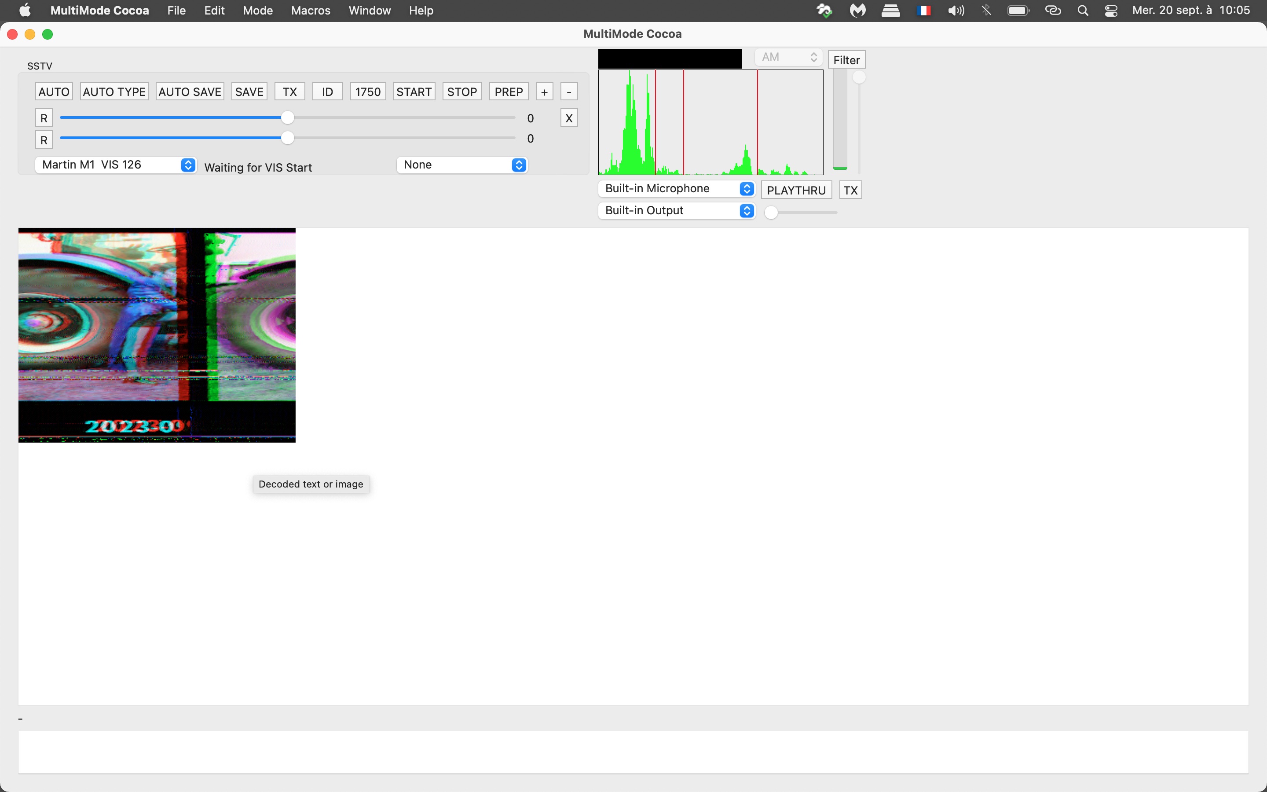This screenshot has width=1267, height=792.
Task: Open Control Center in menu bar
Action: click(x=1111, y=11)
